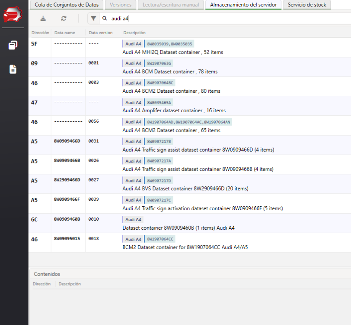Select the Audi A4 Amplifer dataset row
Image resolution: width=351 pixels, height=325 pixels.
pos(174,110)
